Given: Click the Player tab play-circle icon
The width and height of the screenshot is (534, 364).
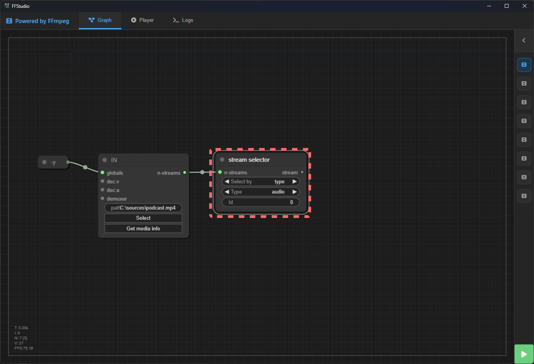Looking at the screenshot, I should 133,20.
